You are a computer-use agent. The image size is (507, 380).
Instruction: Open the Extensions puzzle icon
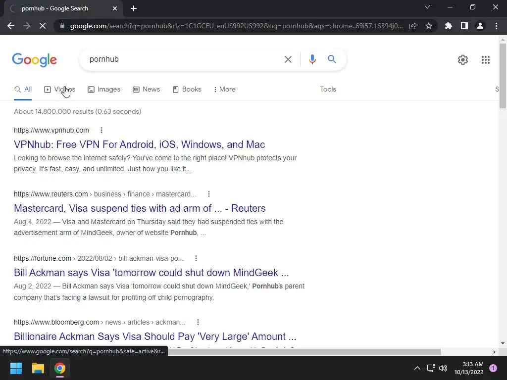coord(449,26)
